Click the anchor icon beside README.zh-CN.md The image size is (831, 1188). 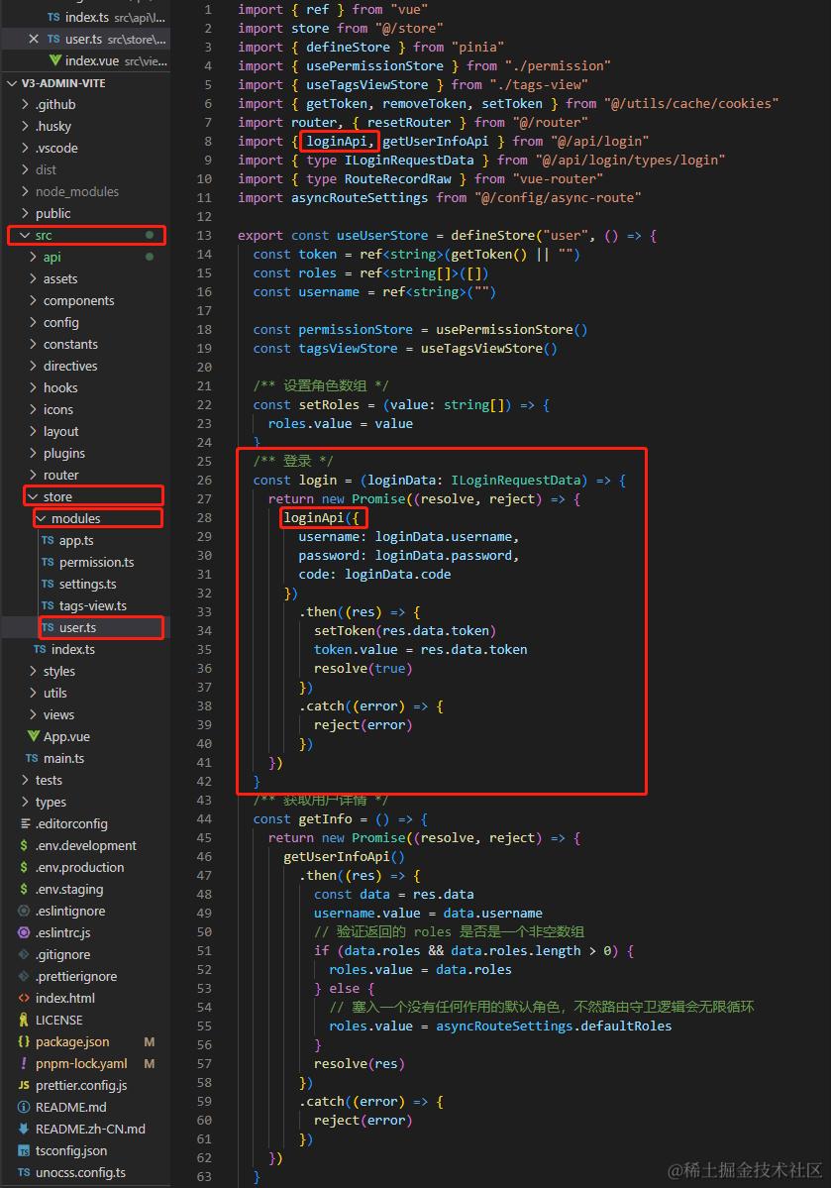point(24,1129)
